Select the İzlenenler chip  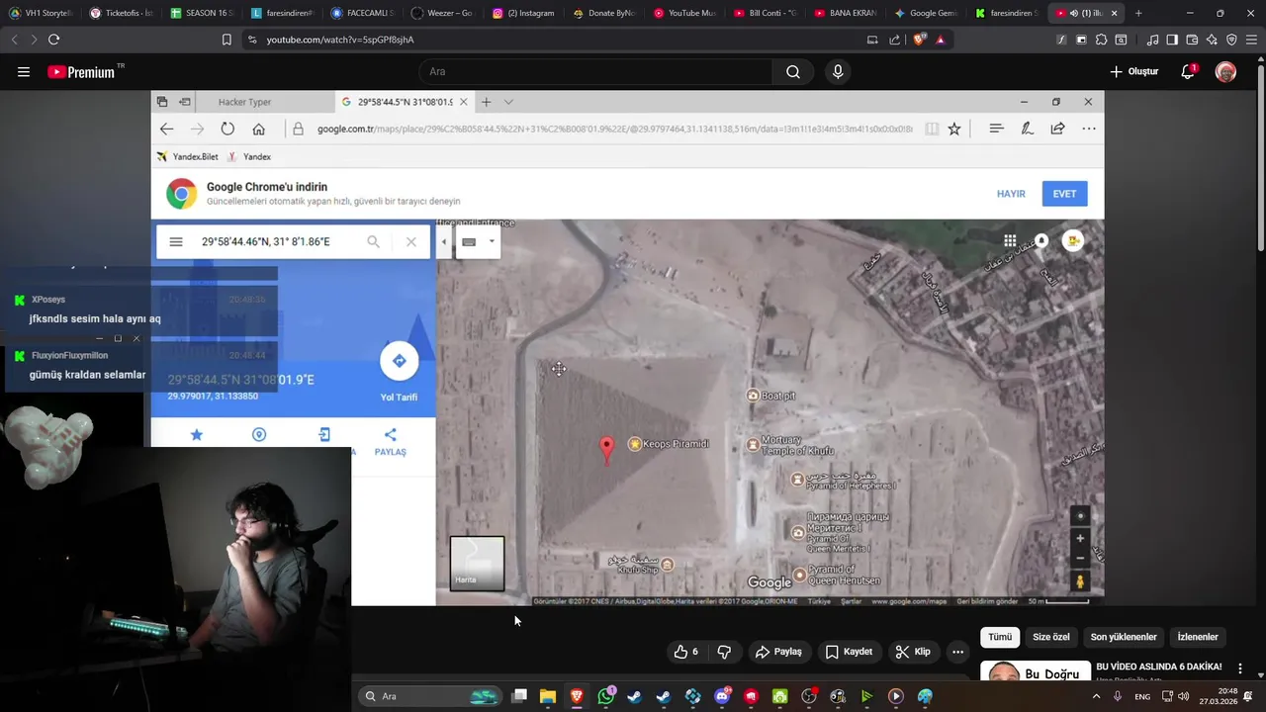click(1198, 637)
